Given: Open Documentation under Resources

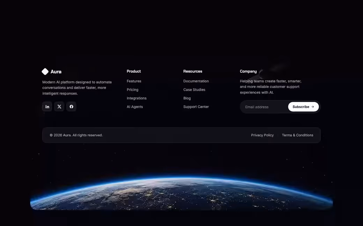Looking at the screenshot, I should tap(196, 81).
